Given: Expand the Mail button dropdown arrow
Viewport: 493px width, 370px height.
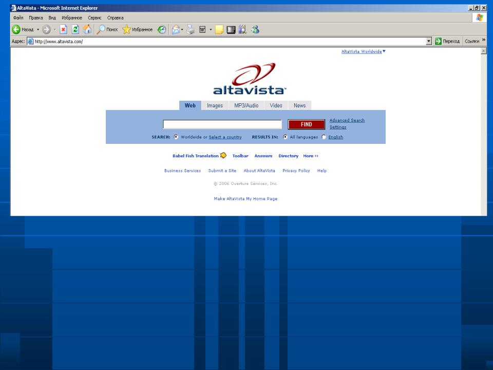Looking at the screenshot, I should [x=182, y=30].
